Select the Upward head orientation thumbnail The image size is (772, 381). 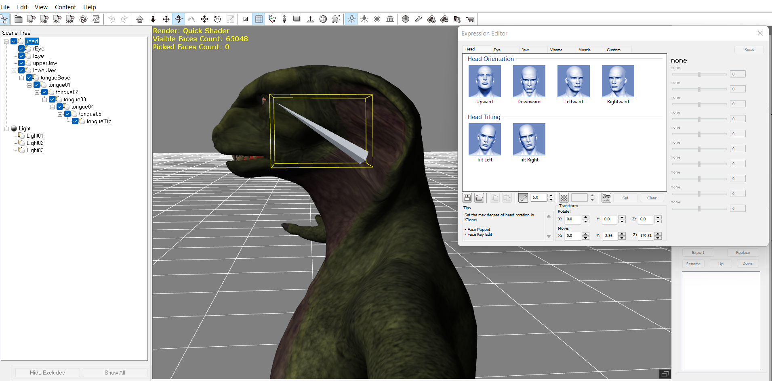(x=484, y=81)
